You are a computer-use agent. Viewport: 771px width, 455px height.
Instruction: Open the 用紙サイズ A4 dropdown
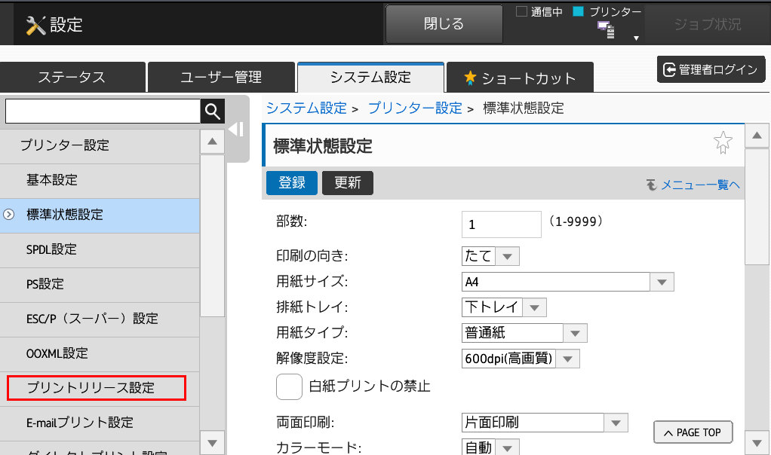[567, 282]
